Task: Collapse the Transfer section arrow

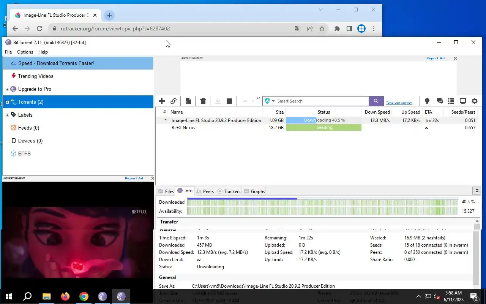Action: pyautogui.click(x=477, y=222)
